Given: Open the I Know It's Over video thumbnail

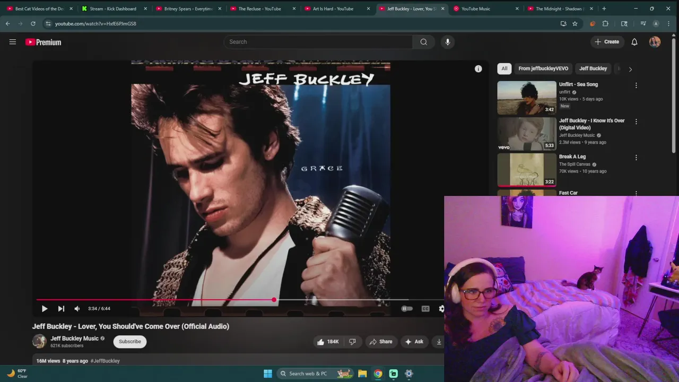Looking at the screenshot, I should [x=527, y=134].
